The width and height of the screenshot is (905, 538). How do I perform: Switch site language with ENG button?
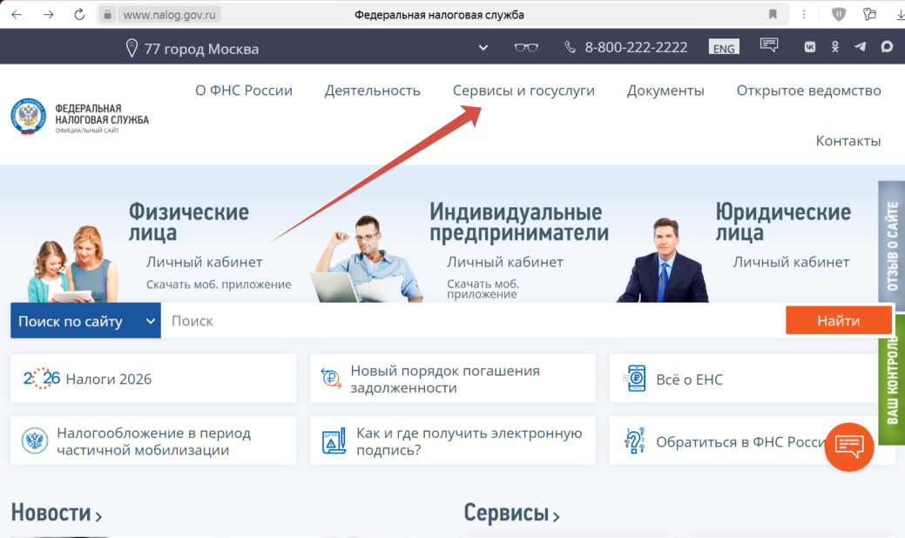click(724, 48)
